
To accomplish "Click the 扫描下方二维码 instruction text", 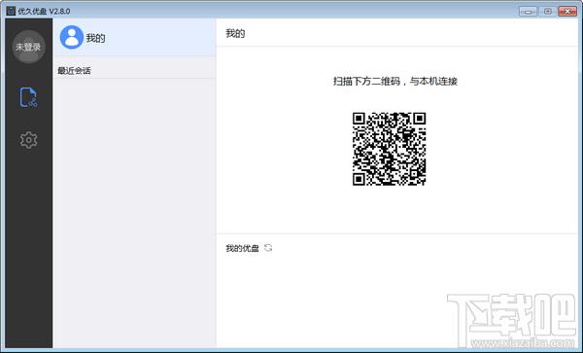I will click(395, 81).
